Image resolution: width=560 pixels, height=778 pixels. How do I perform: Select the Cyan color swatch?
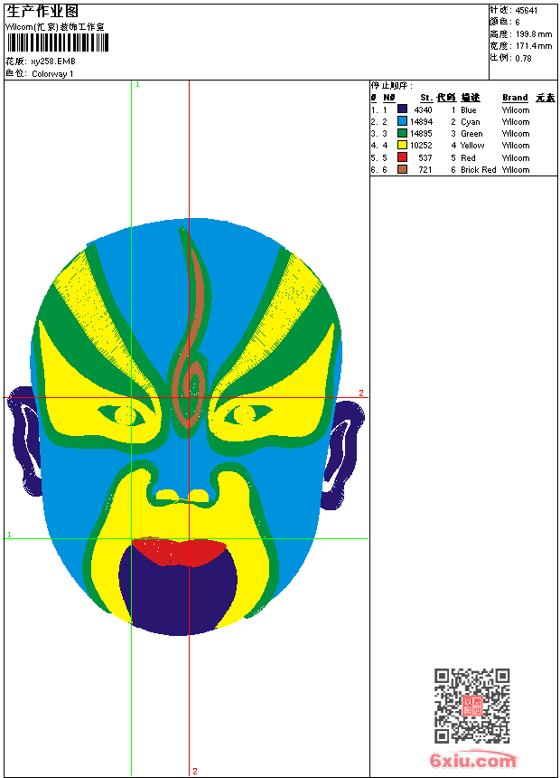pyautogui.click(x=403, y=121)
